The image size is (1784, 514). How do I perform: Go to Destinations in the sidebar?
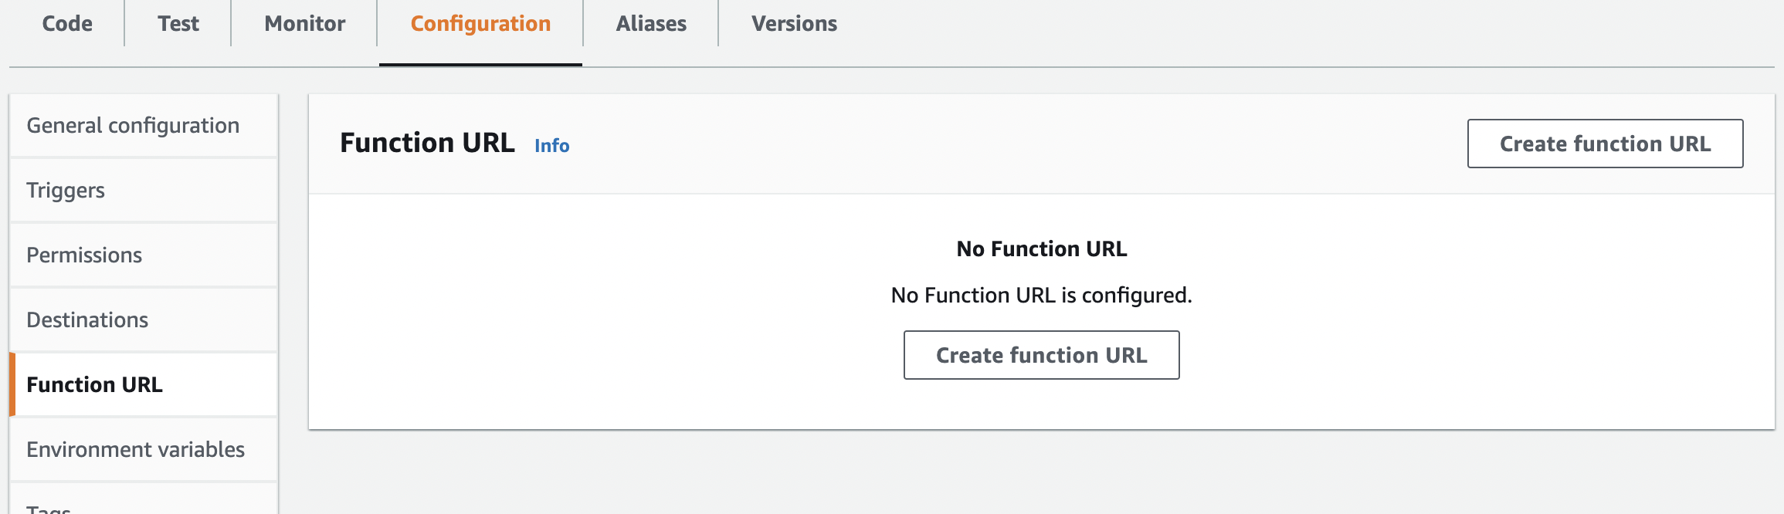coord(87,320)
